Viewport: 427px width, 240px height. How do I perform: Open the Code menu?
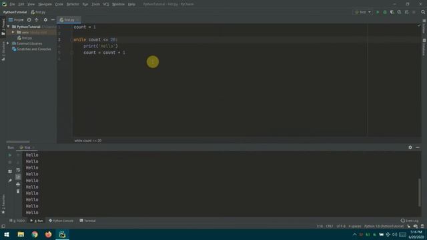pos(59,5)
